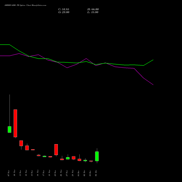The height and width of the screenshot is (182, 182).
Task: Click the 28 Nov date label
Action: 73,173
